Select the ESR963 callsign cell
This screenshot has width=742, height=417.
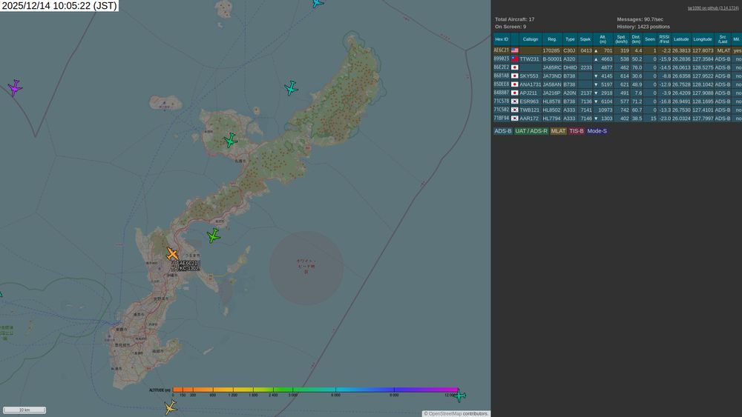pos(529,101)
